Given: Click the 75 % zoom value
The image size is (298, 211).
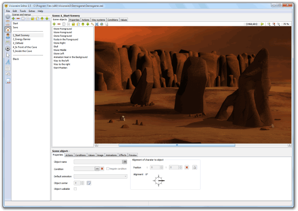Looking at the screenshot, I should tap(286, 24).
